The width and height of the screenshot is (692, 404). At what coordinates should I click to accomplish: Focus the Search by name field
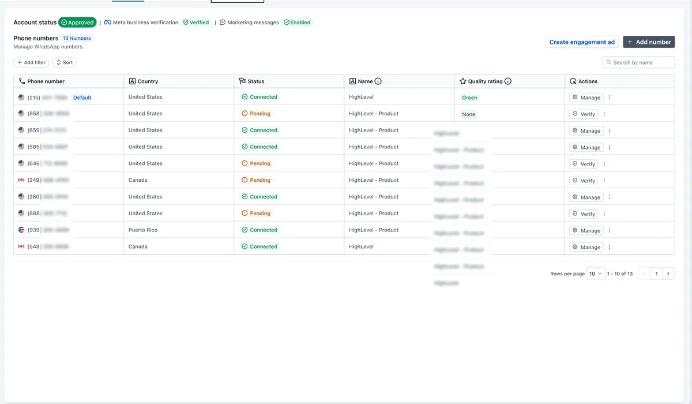(639, 62)
